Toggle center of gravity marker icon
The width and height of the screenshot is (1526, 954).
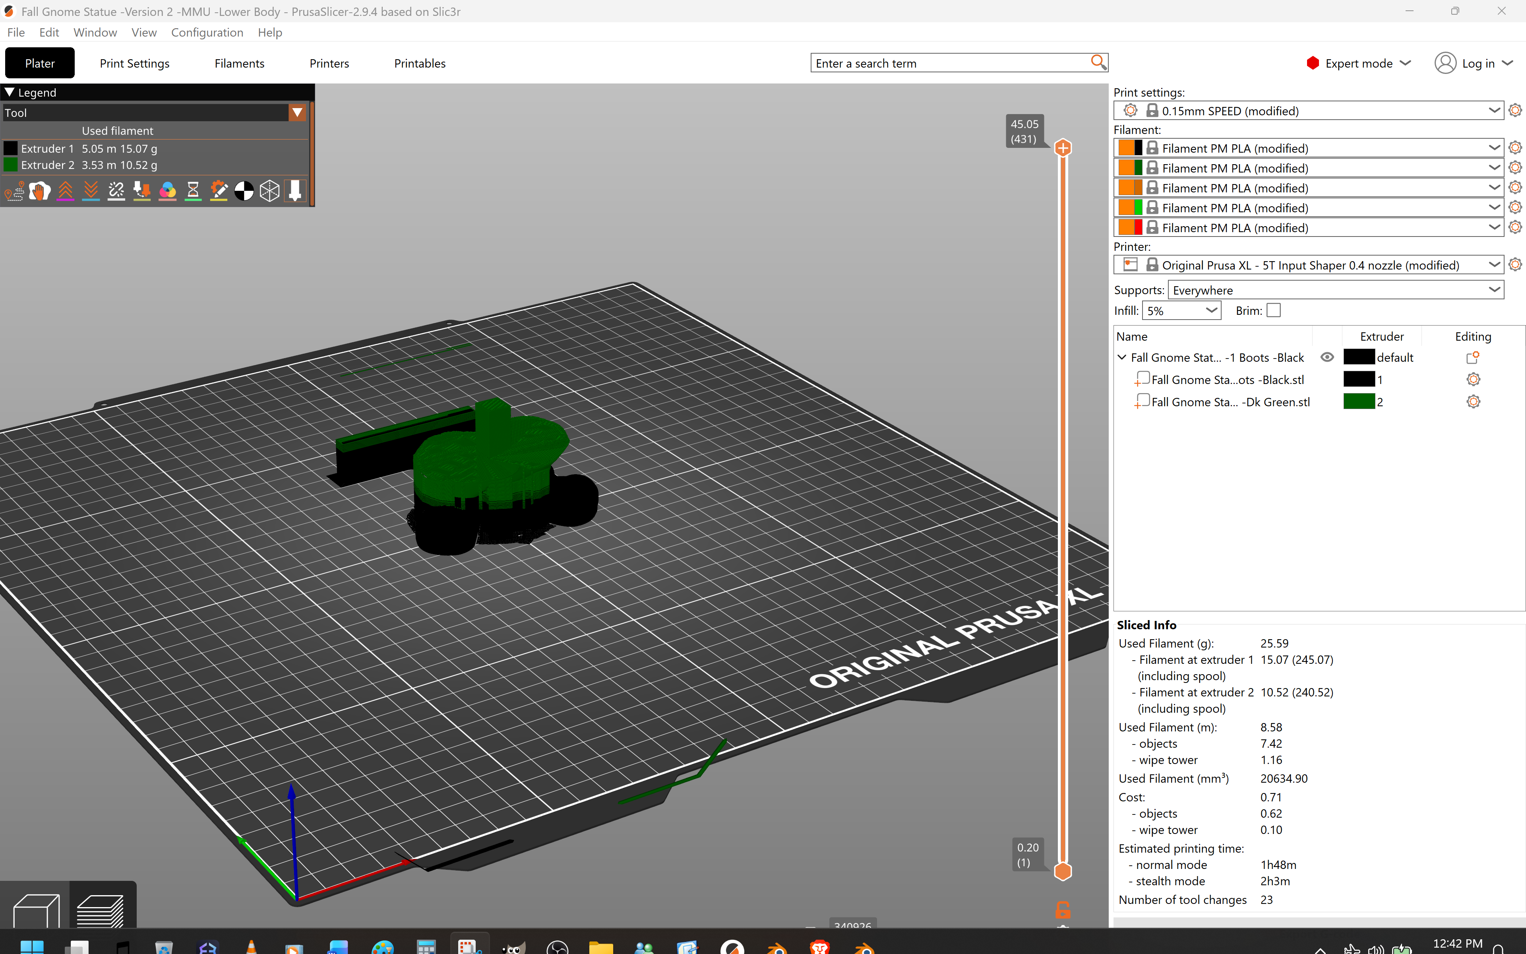[244, 190]
